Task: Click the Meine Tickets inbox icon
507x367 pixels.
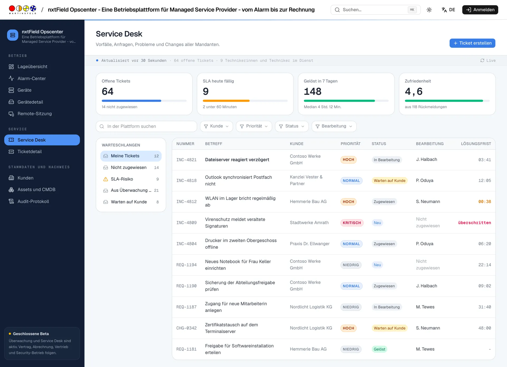Action: click(x=106, y=156)
